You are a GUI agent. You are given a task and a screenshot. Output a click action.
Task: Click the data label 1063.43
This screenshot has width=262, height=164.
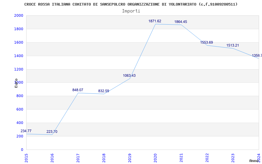(x=129, y=76)
